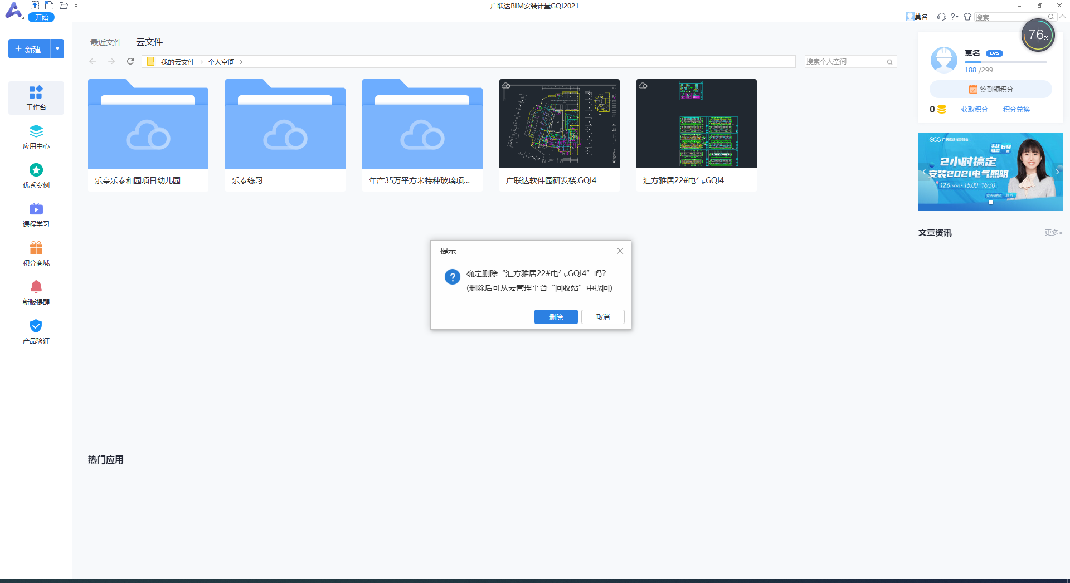Switch to the 最近文件 tab
This screenshot has width=1070, height=583.
[106, 42]
